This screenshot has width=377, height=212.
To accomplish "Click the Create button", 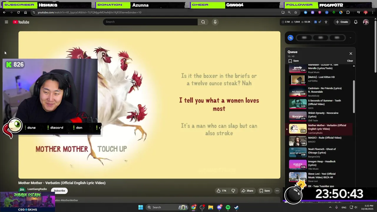I will [342, 22].
